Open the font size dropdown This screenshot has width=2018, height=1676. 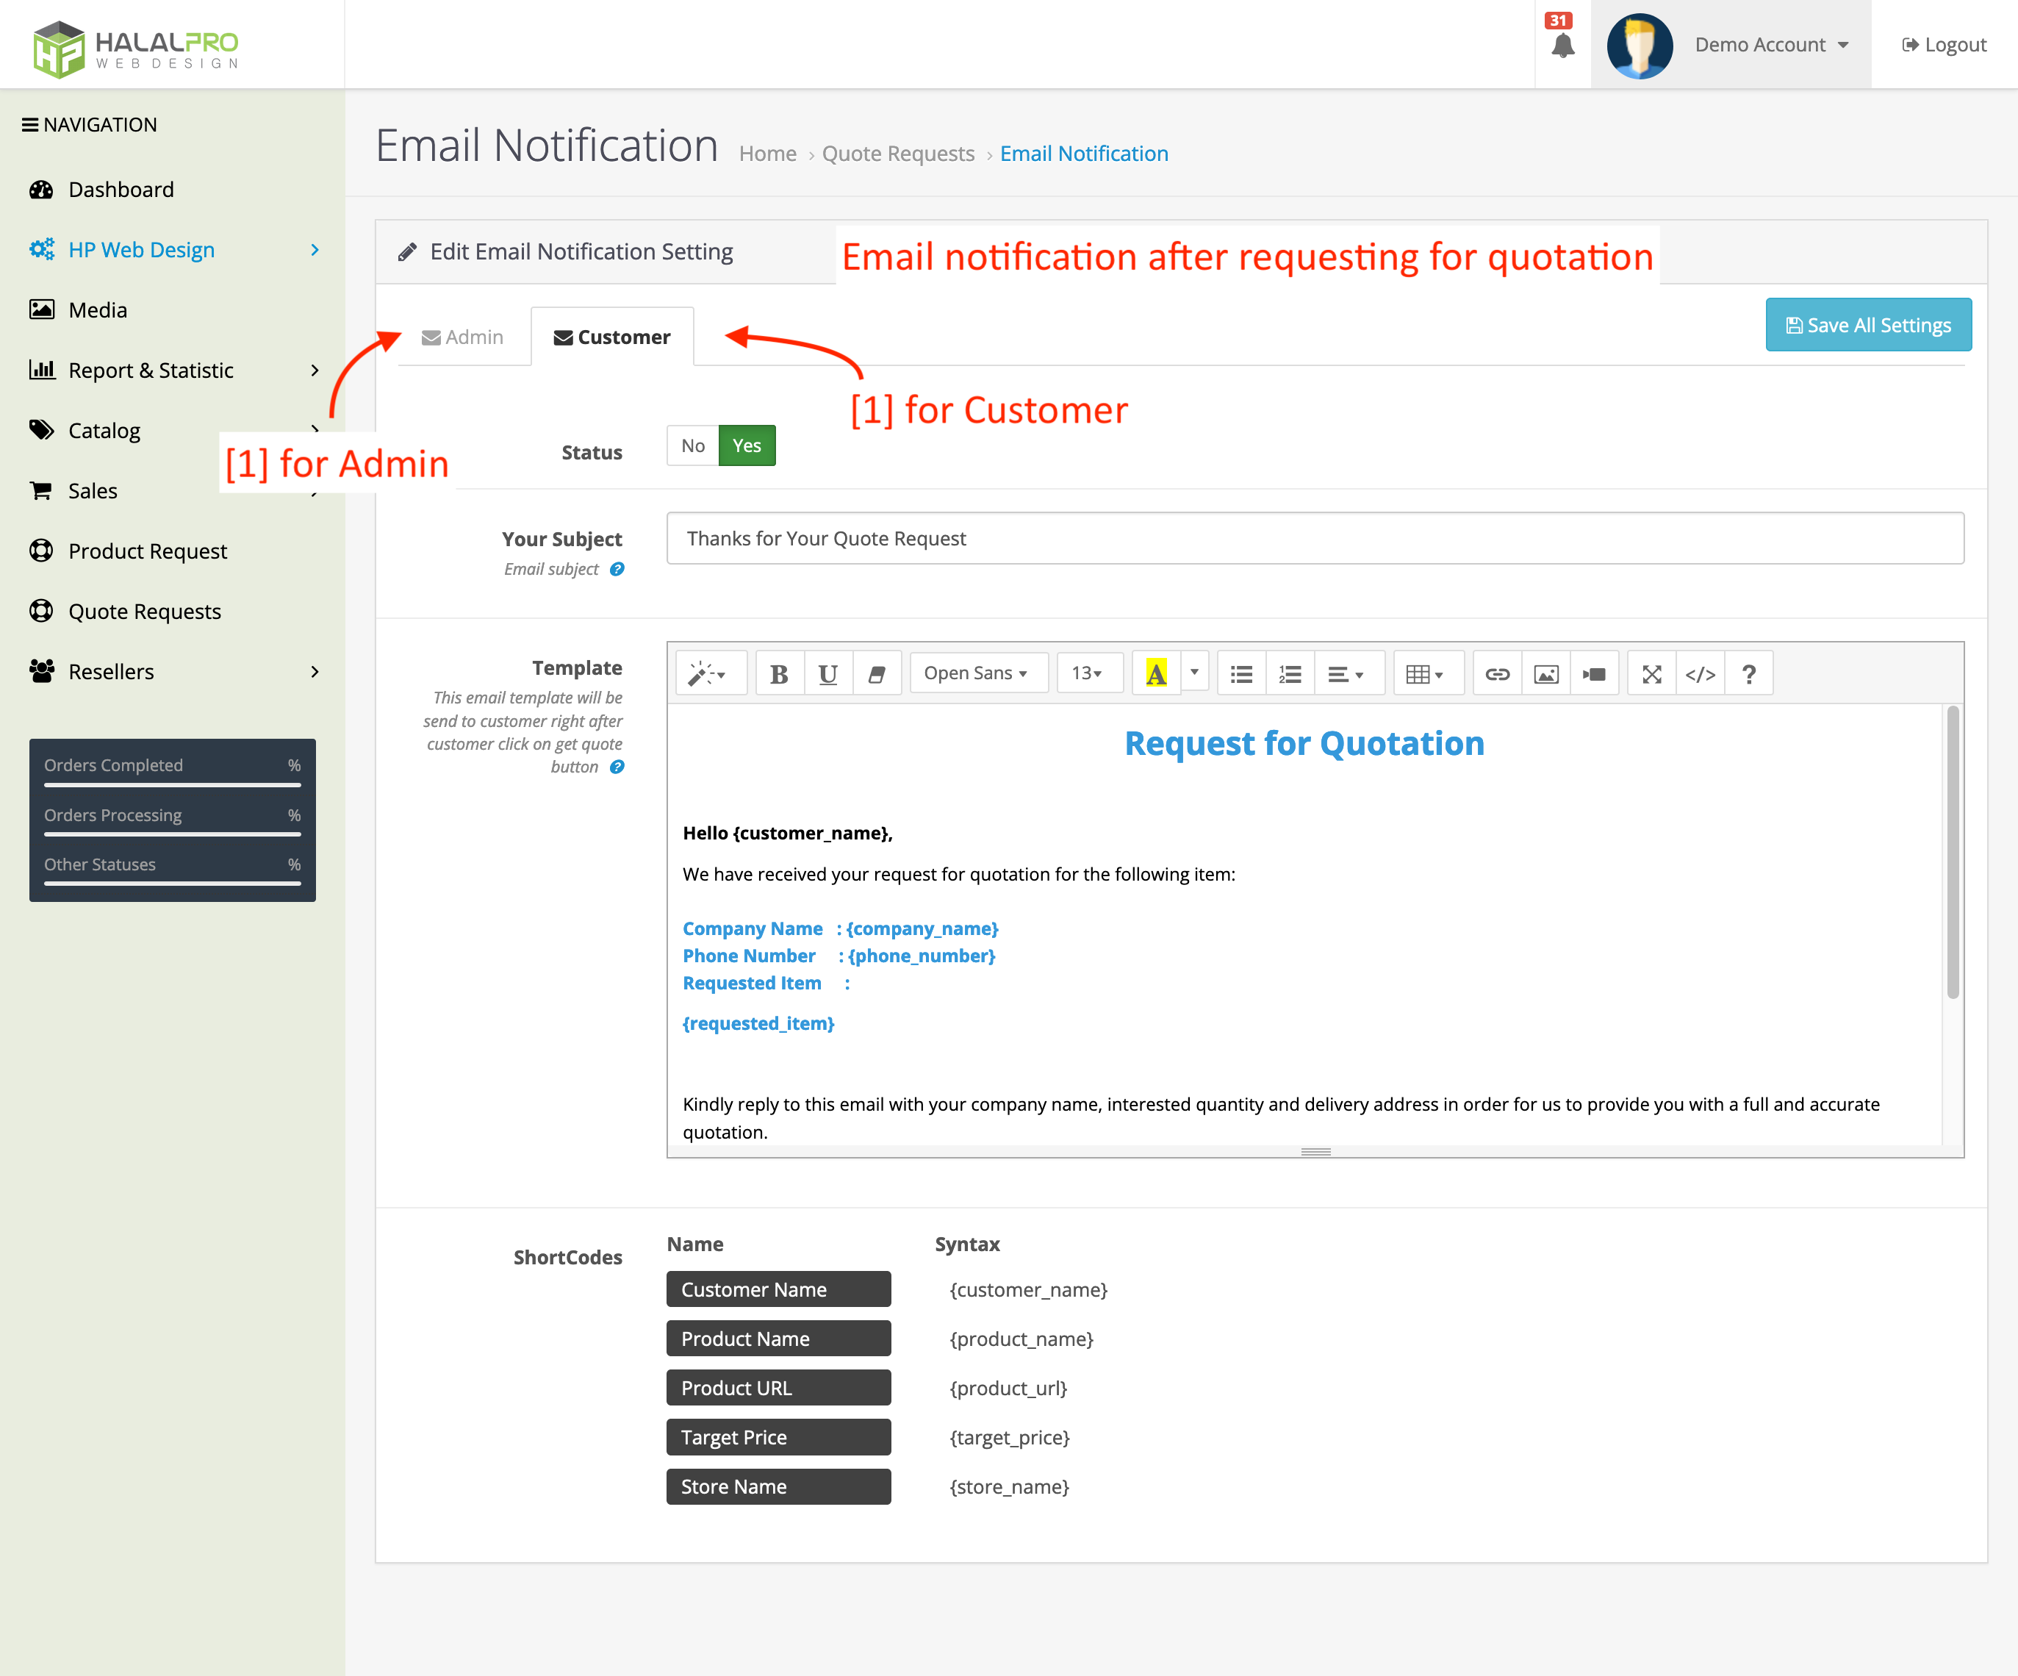(x=1089, y=673)
